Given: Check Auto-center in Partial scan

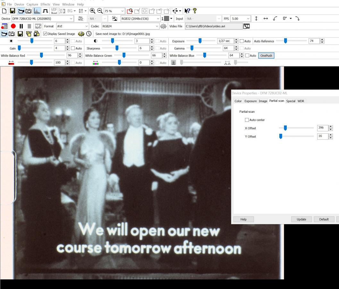Looking at the screenshot, I should click(x=247, y=120).
